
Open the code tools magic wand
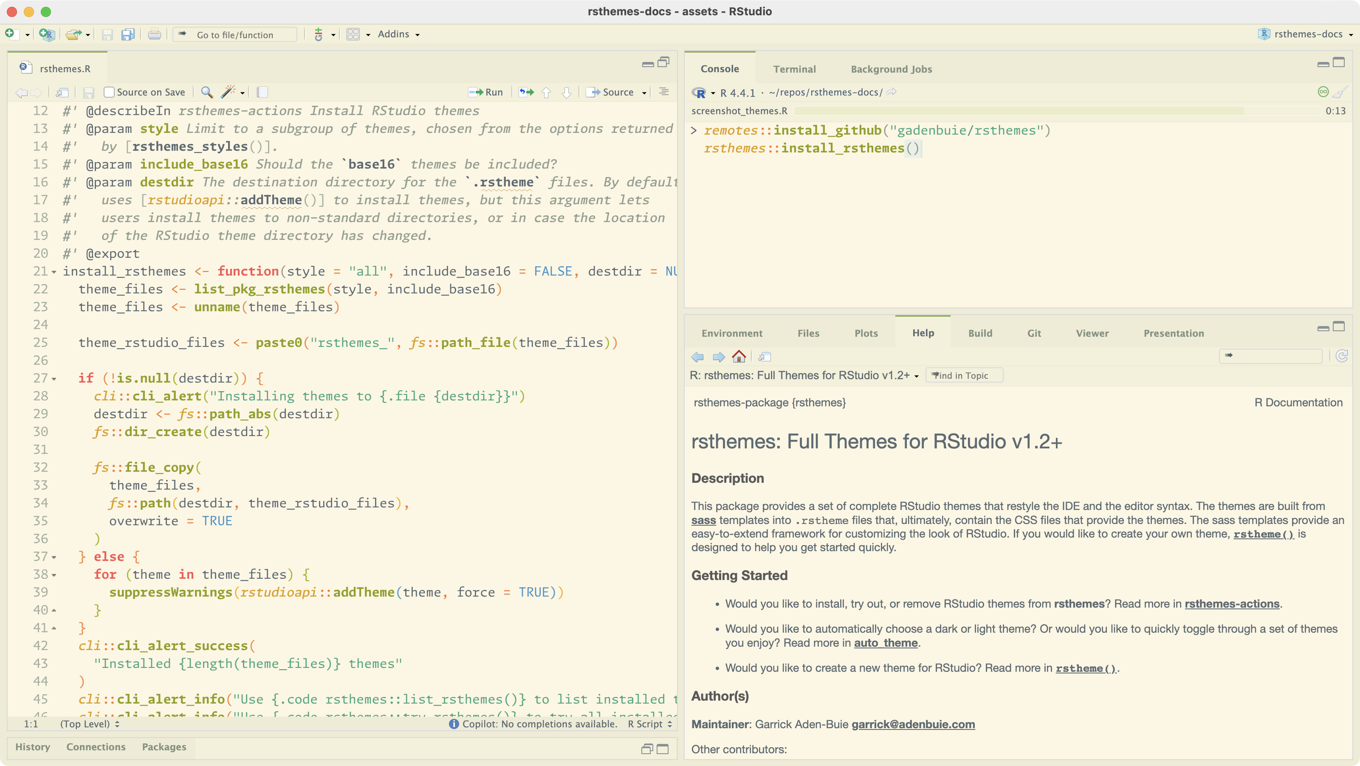(228, 93)
